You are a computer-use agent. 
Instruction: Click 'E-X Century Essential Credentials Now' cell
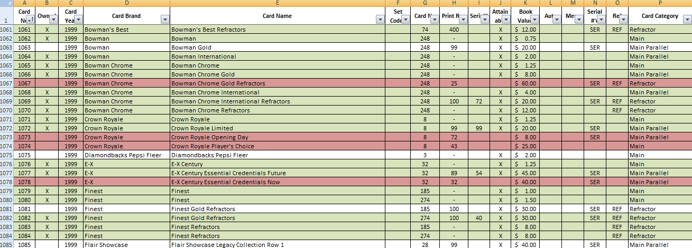278,182
